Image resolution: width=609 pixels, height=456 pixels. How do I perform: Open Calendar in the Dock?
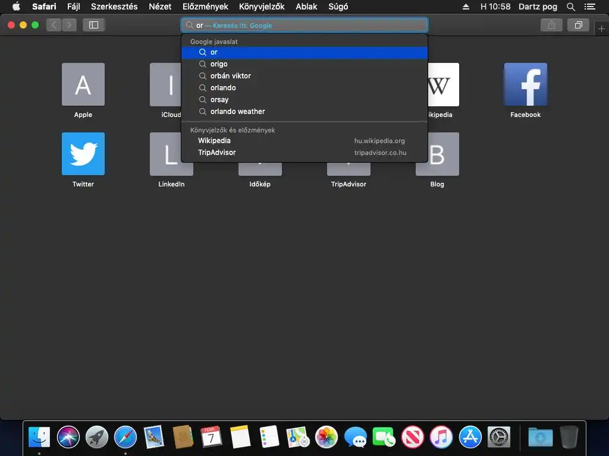(x=212, y=437)
